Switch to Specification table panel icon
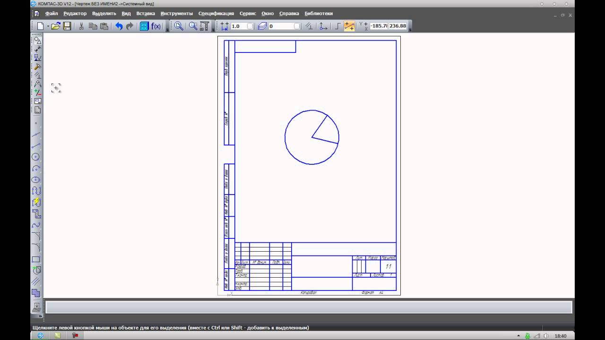 click(x=37, y=110)
